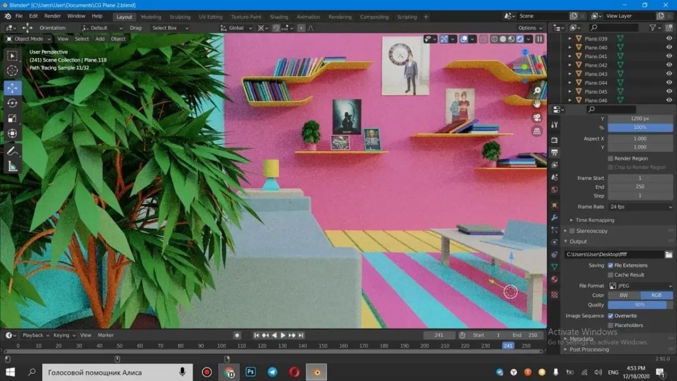Play the animation forward
The image size is (677, 381).
283,335
